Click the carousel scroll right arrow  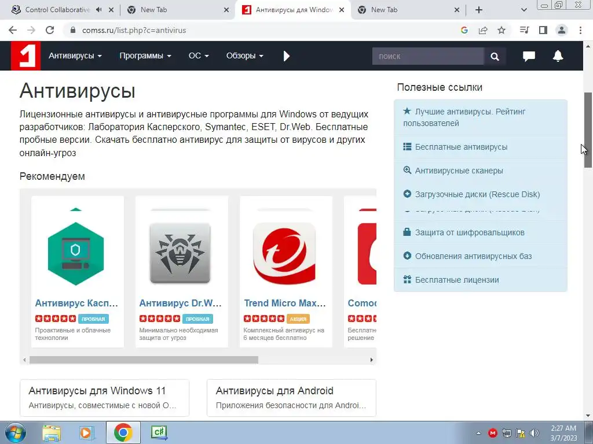[371, 360]
